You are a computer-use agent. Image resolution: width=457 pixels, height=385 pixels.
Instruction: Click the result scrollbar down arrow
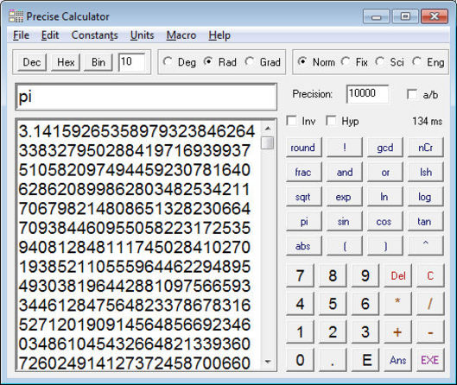[x=268, y=362]
